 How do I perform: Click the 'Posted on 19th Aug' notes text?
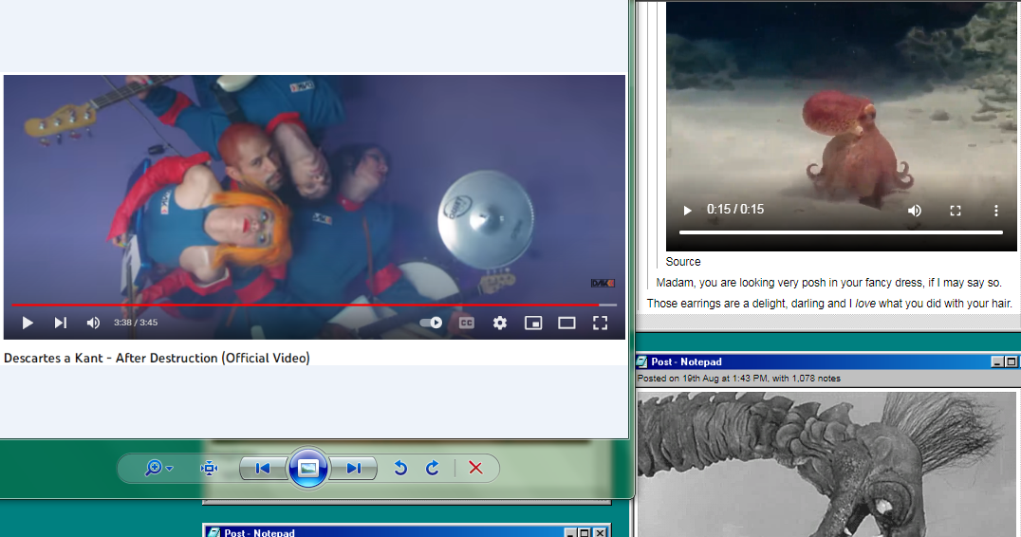739,379
